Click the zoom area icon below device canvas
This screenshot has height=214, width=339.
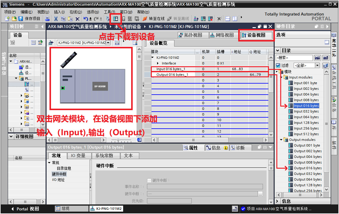139,140
